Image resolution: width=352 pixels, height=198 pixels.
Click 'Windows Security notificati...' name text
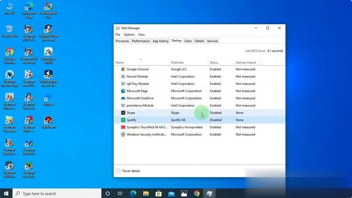click(x=146, y=134)
